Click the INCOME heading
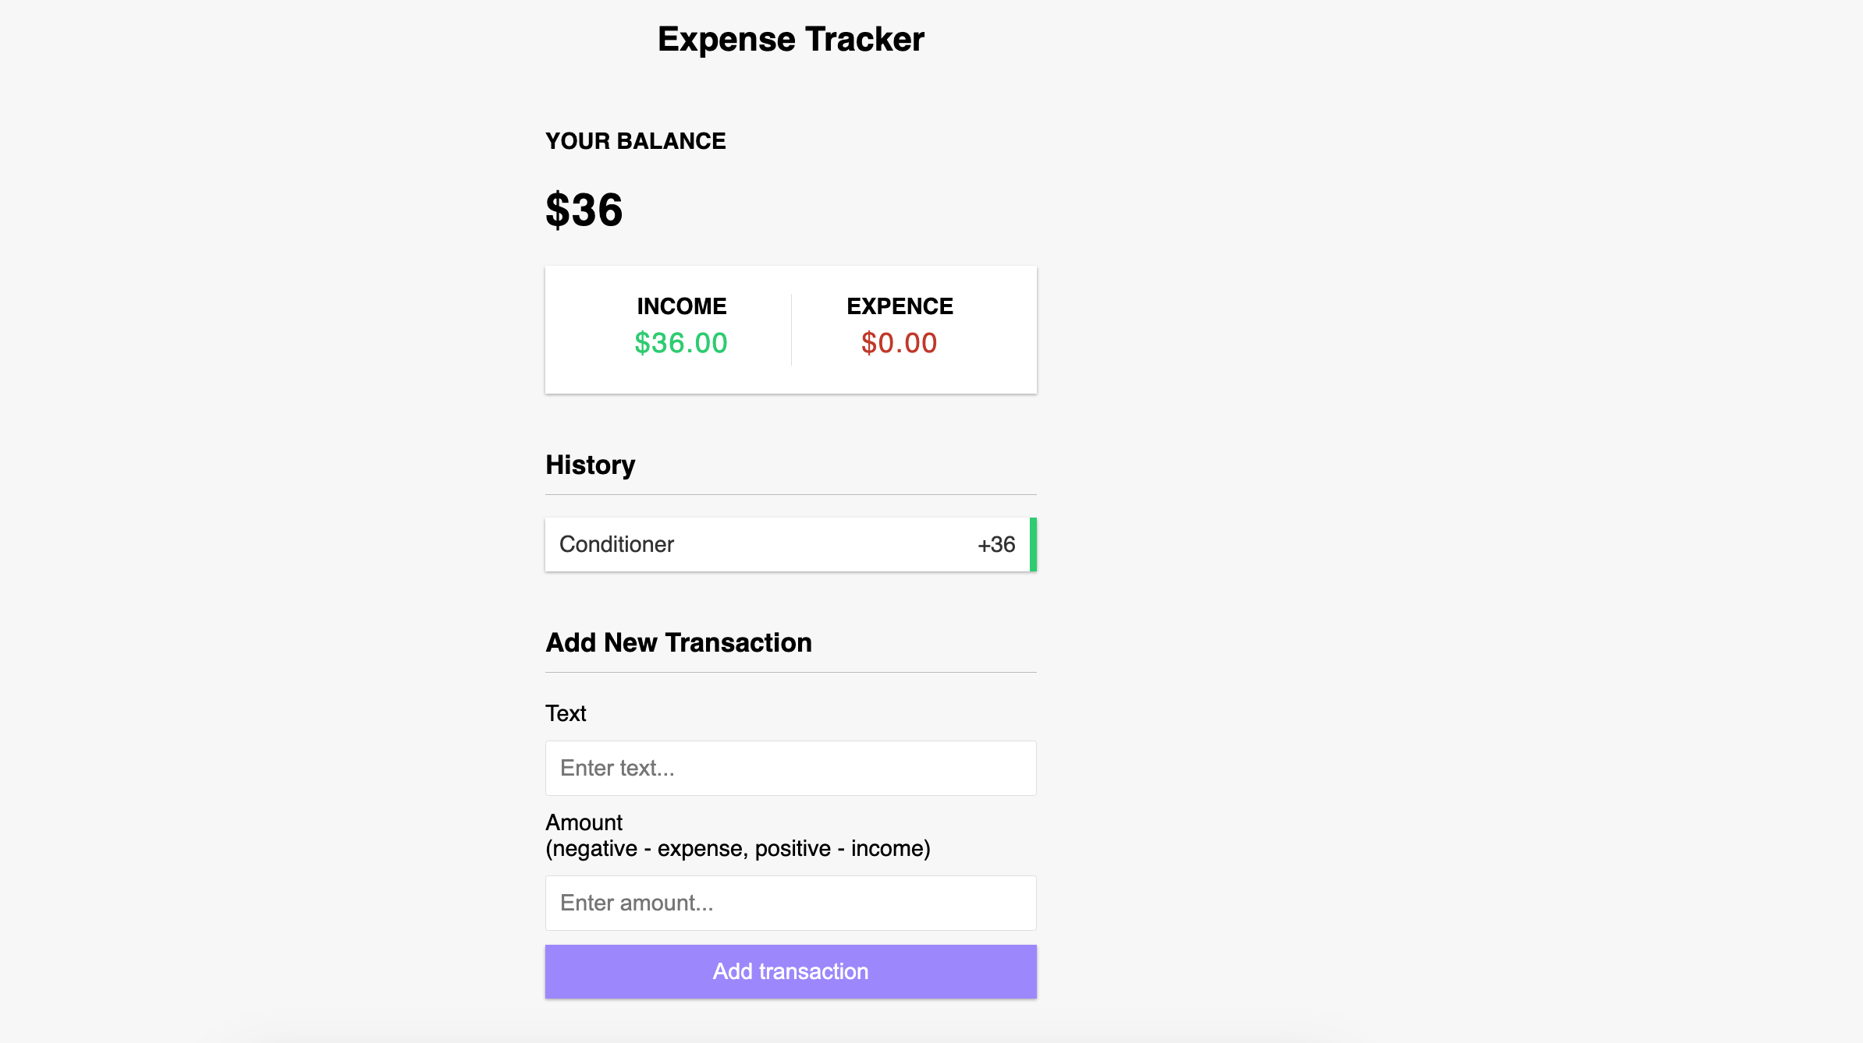The width and height of the screenshot is (1863, 1043). (681, 306)
